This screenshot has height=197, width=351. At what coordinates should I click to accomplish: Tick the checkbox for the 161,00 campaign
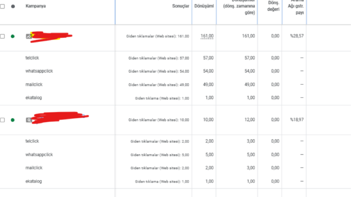pos(3,36)
